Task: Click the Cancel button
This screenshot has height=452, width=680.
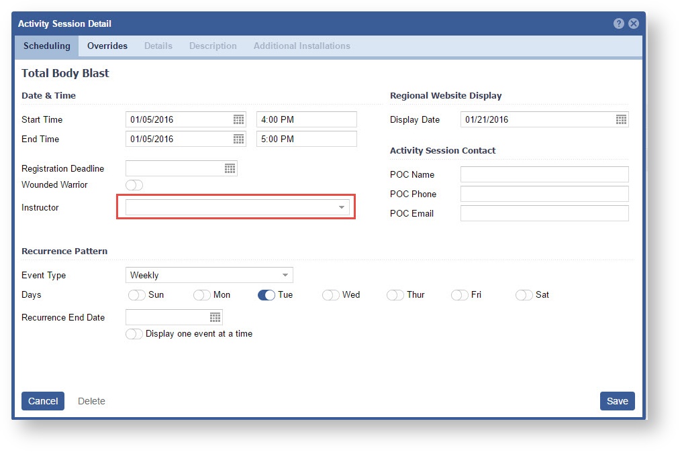Action: click(43, 401)
